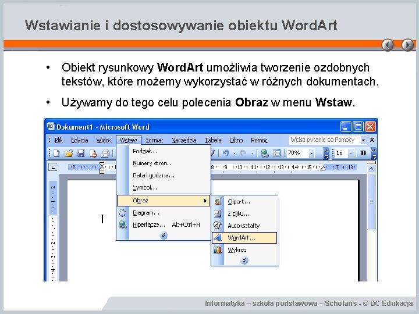
Task: Click the Clipart icon in submenu
Action: [x=218, y=202]
